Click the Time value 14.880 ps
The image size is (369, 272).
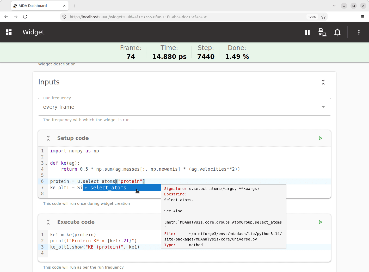click(169, 57)
